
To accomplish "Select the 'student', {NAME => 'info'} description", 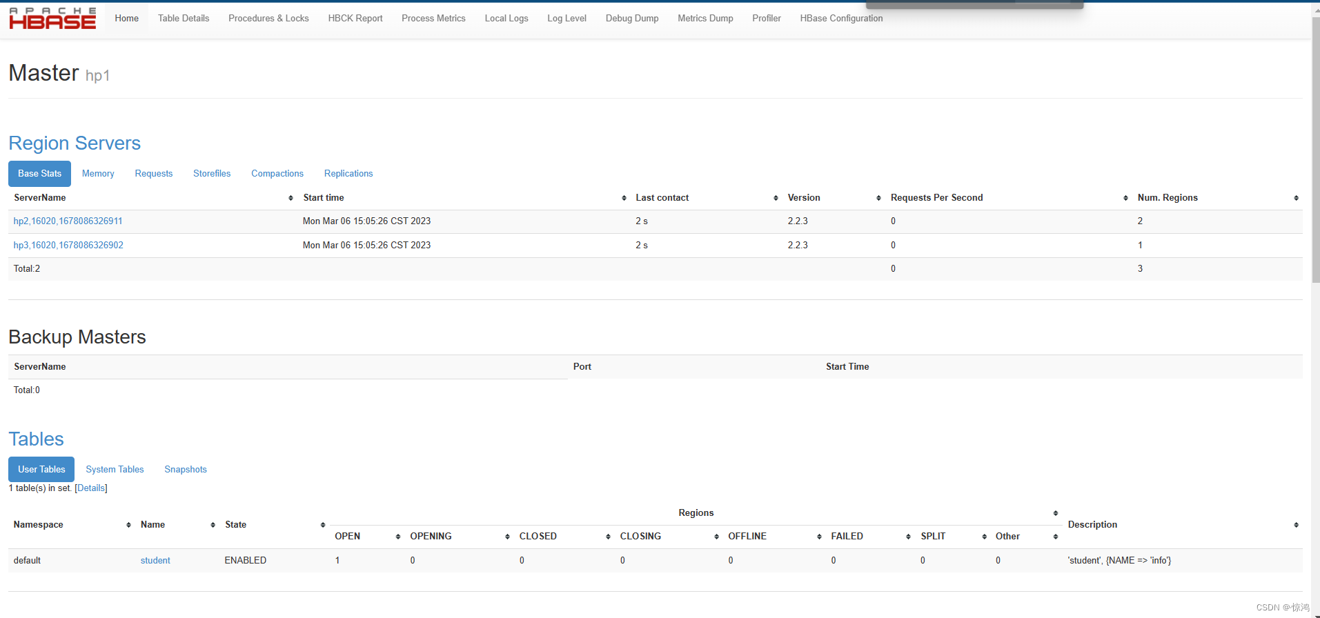I will pos(1119,561).
